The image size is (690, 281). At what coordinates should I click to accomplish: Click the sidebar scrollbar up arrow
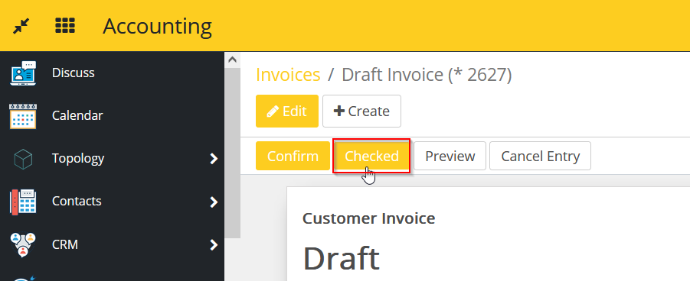click(232, 60)
